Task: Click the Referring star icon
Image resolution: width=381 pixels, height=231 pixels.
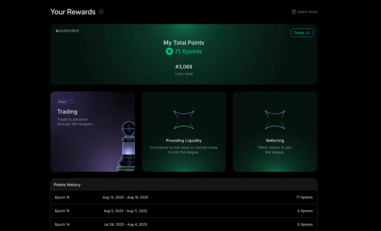Action: [x=275, y=120]
